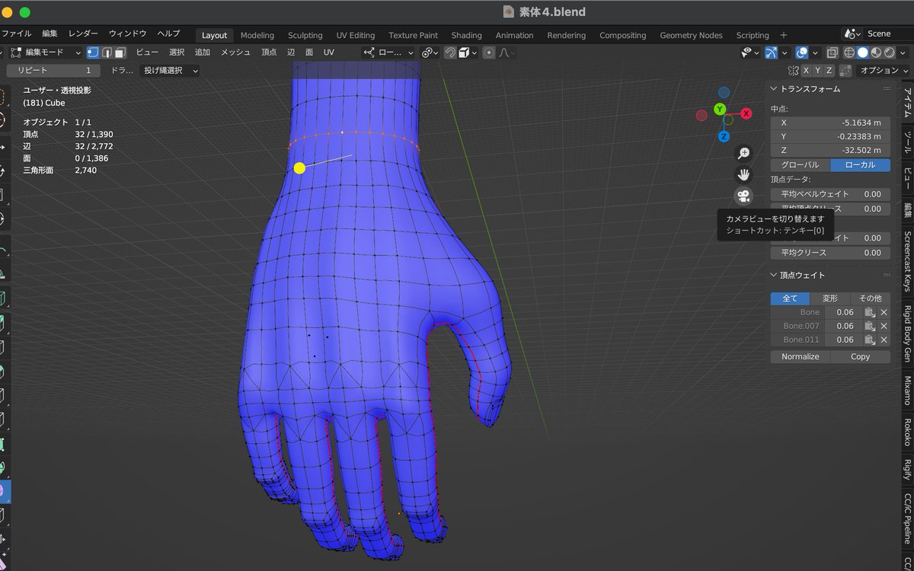The height and width of the screenshot is (571, 914).
Task: Select solid viewport shading
Action: [x=862, y=53]
